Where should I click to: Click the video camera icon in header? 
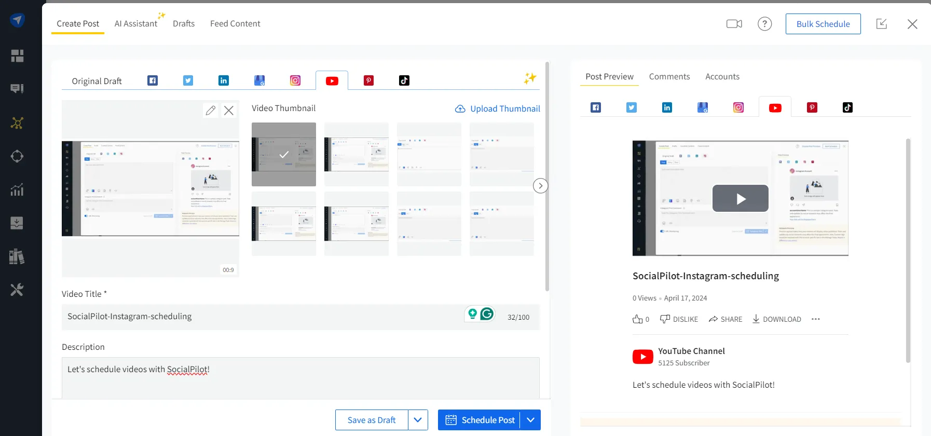[734, 24]
